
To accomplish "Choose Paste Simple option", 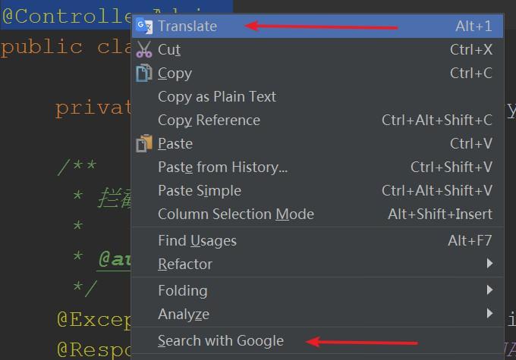I will tap(200, 191).
